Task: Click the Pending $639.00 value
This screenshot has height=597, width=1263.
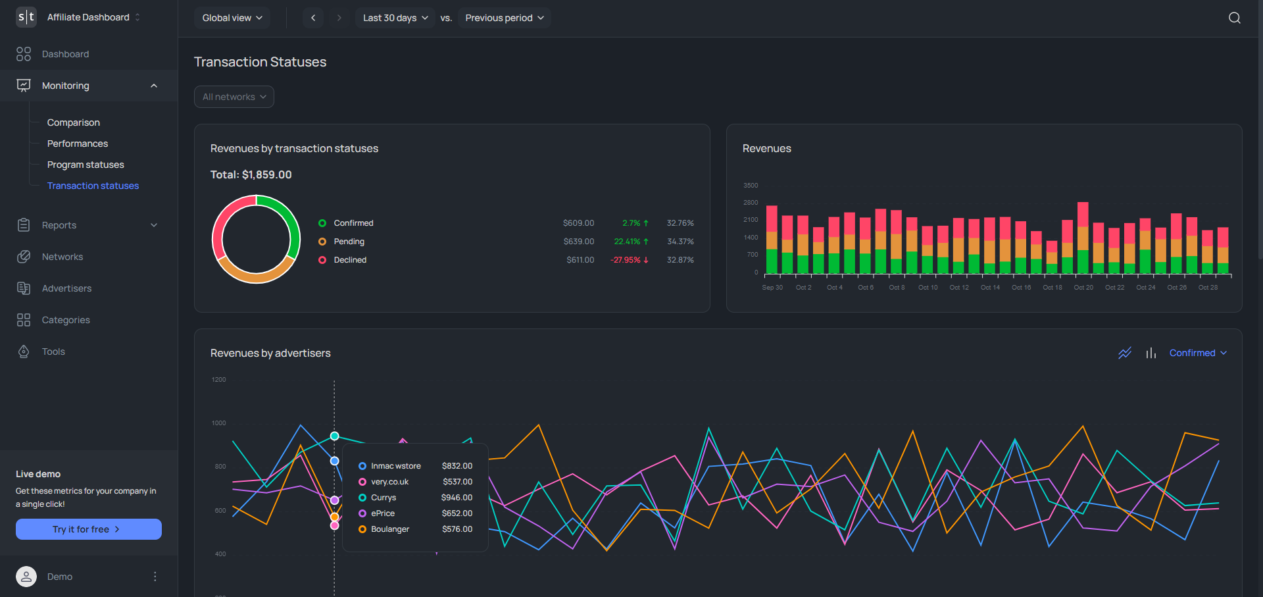Action: [578, 242]
